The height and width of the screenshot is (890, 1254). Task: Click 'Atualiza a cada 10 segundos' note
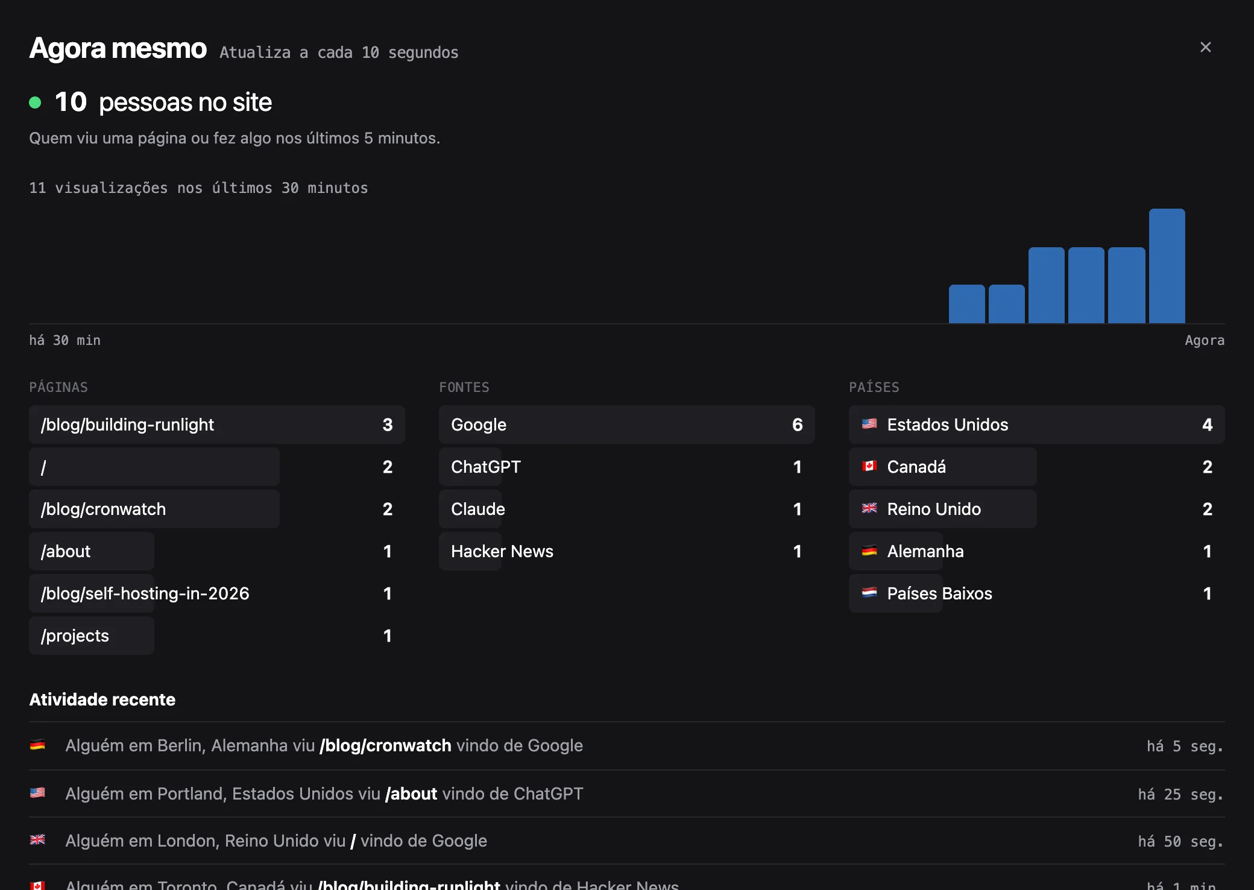(x=339, y=53)
